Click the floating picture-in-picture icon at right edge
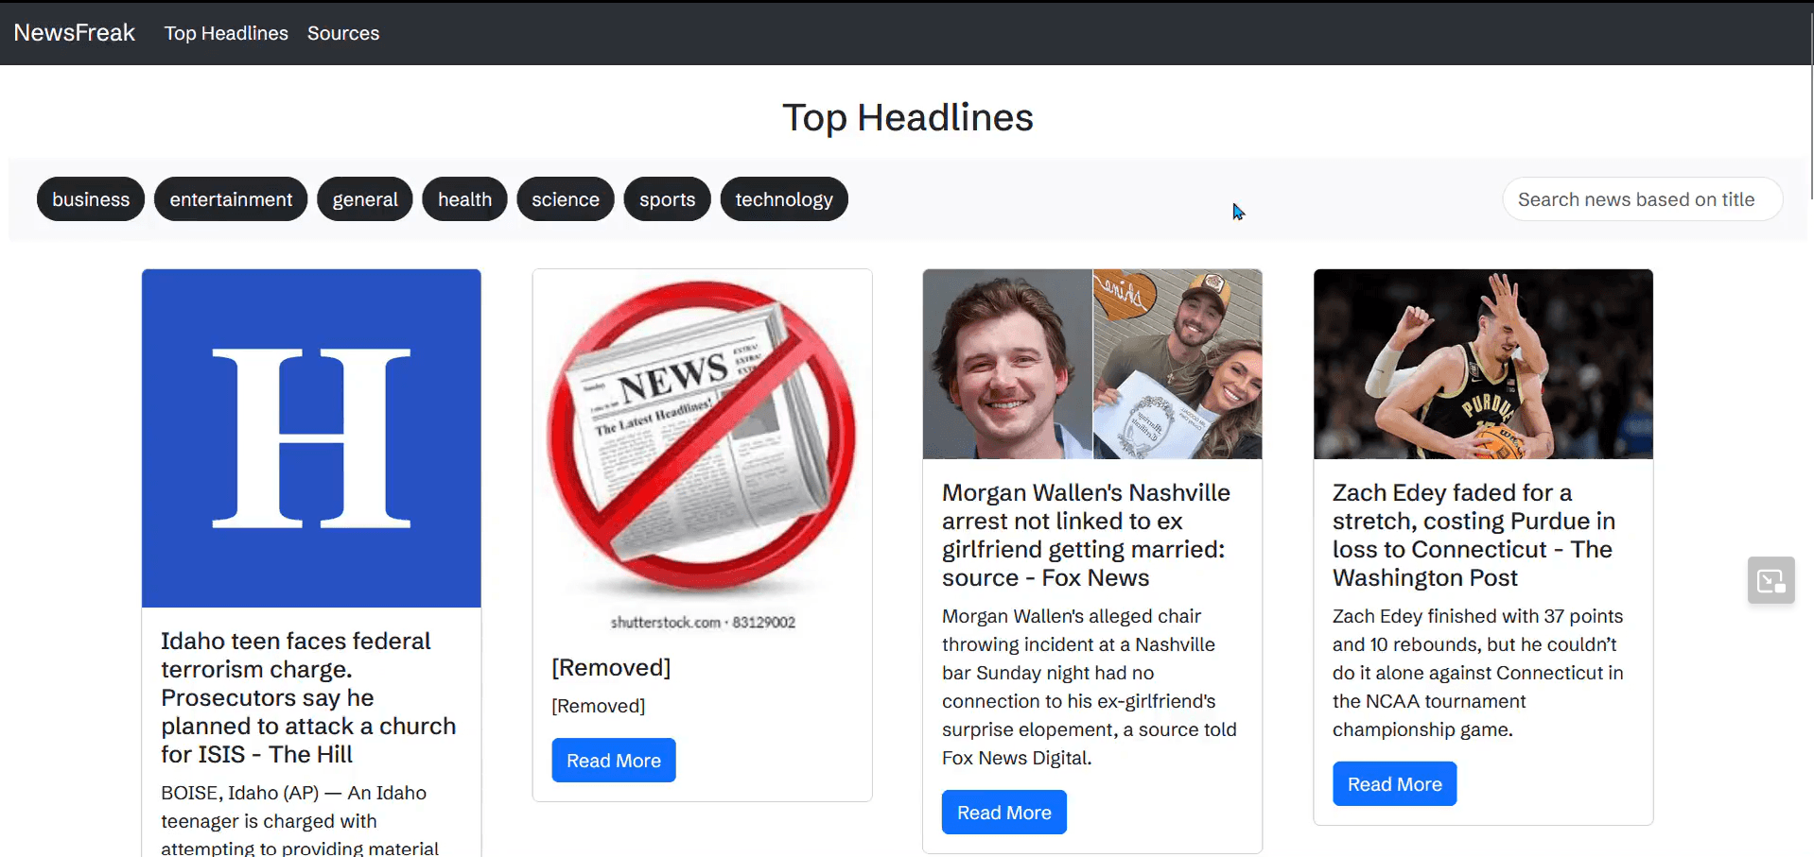This screenshot has width=1814, height=857. click(1771, 580)
